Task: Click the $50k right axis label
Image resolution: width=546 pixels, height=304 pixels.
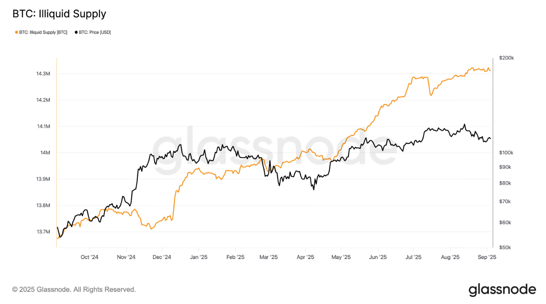Action: (505, 247)
